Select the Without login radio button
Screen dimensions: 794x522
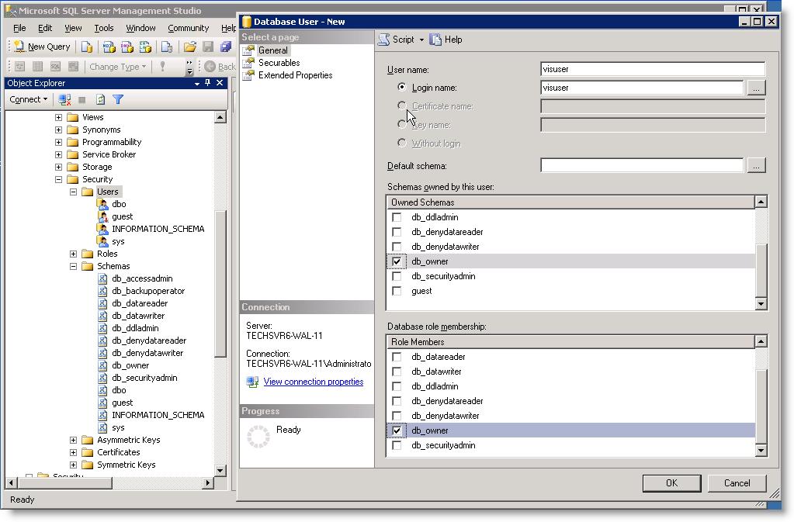(x=401, y=143)
